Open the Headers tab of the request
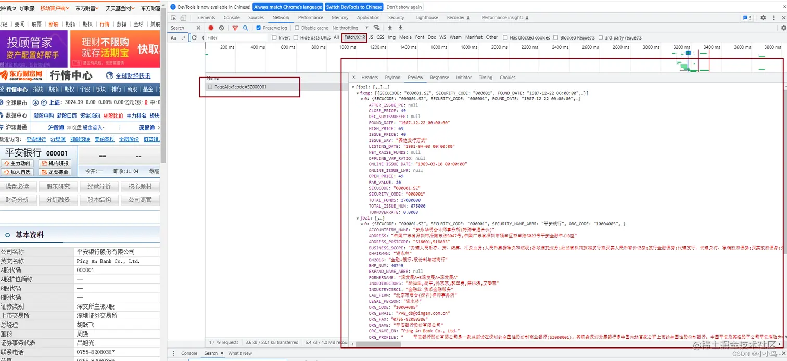The height and width of the screenshot is (361, 787). (x=370, y=78)
